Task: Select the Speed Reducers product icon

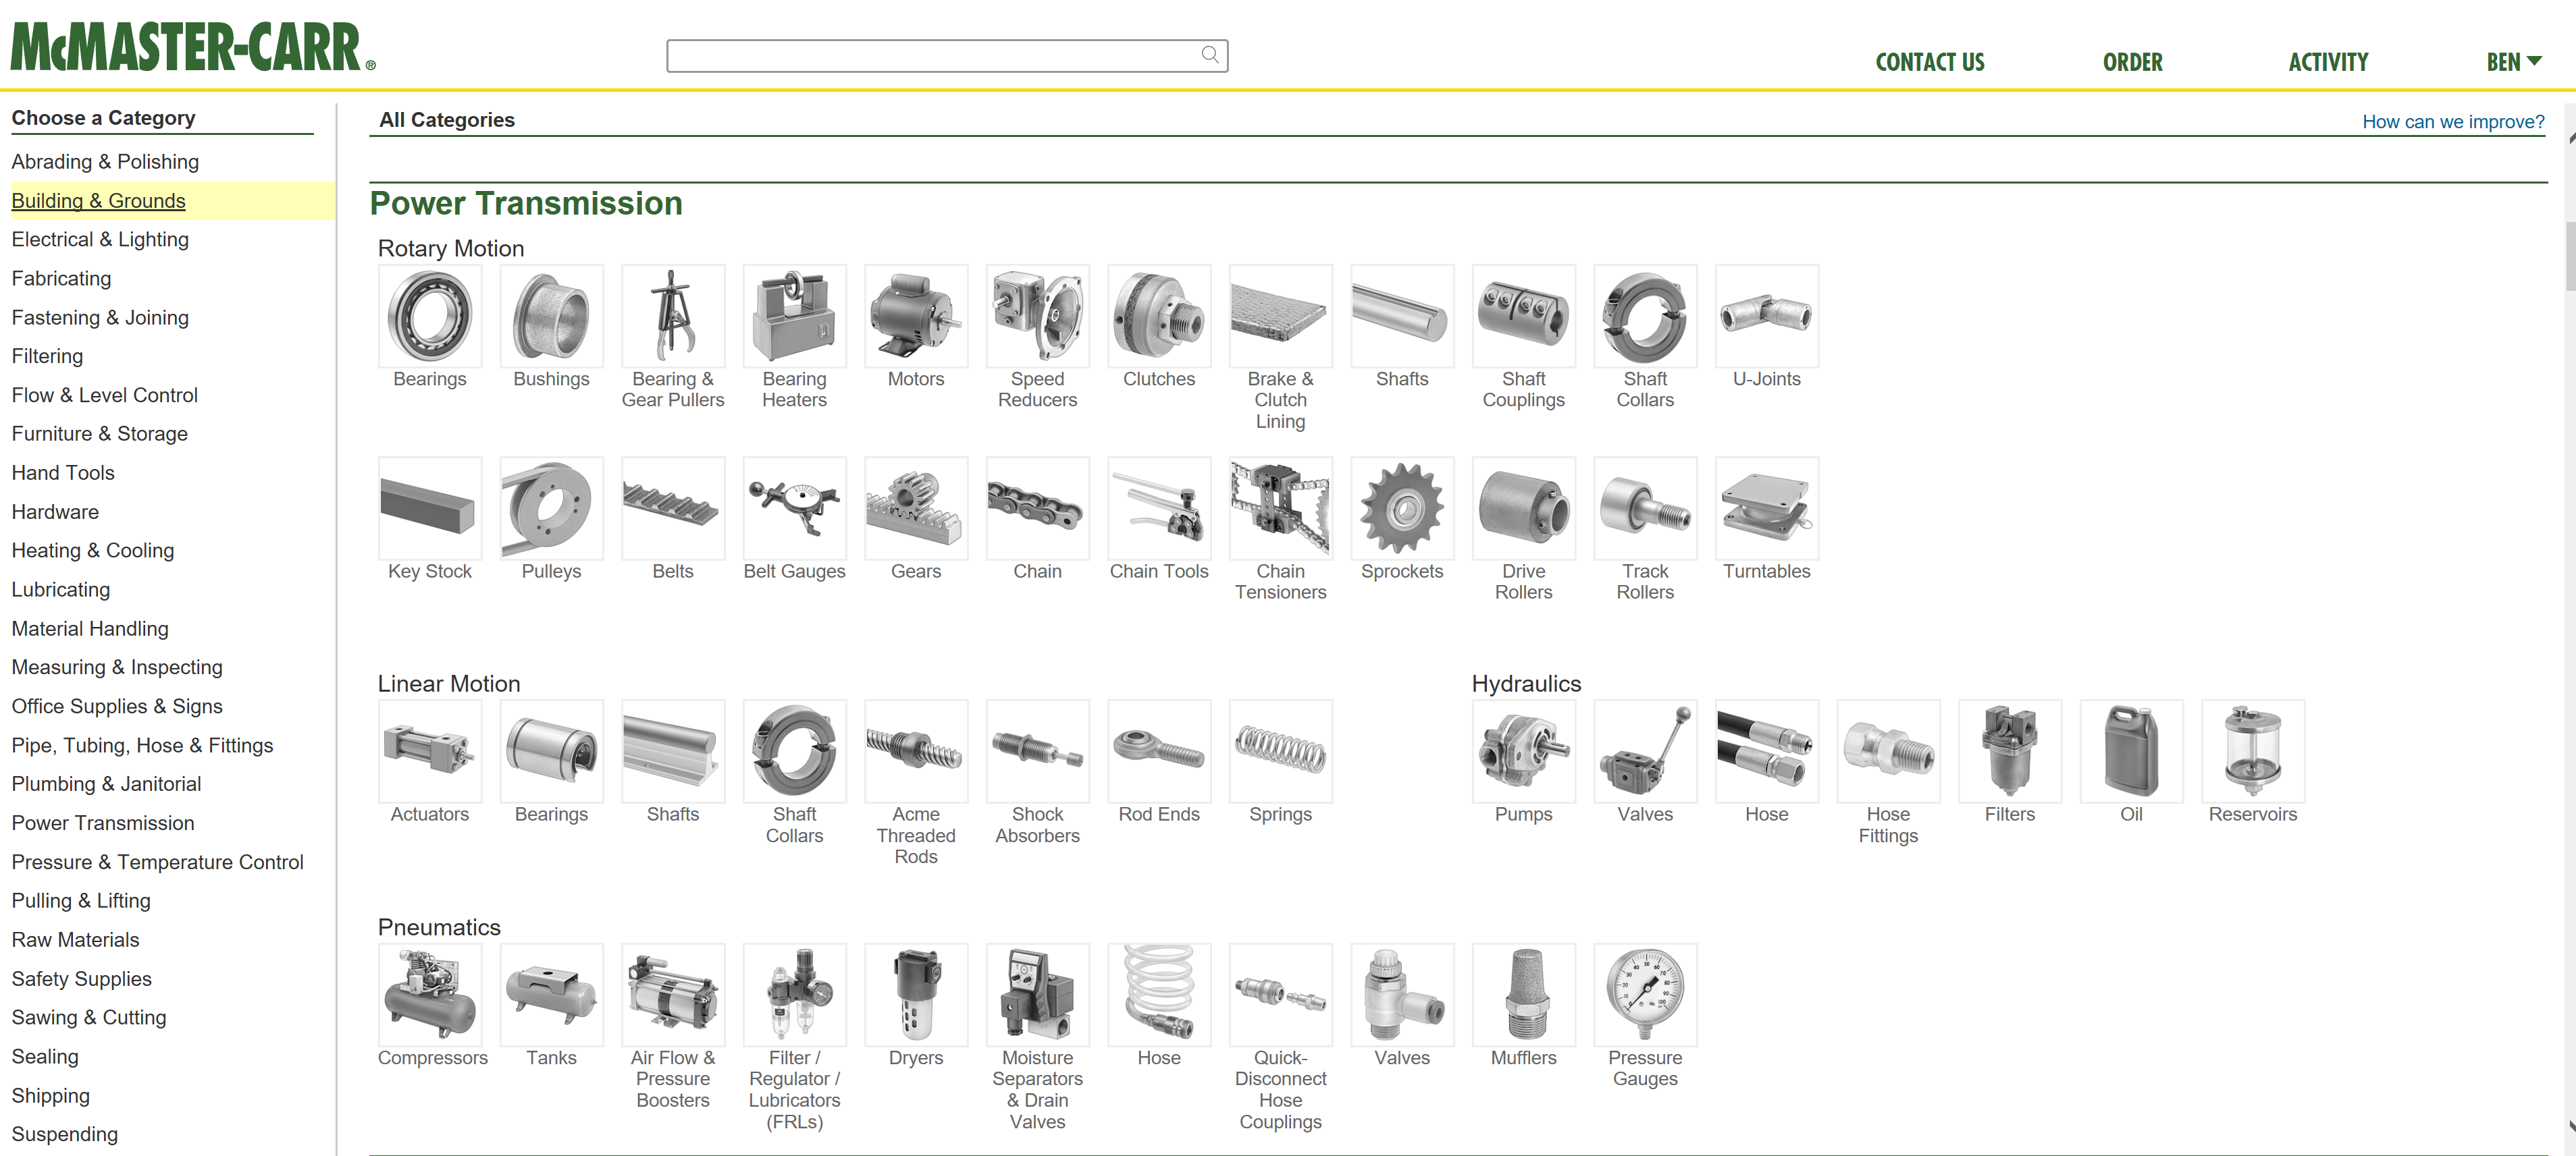Action: pyautogui.click(x=1037, y=316)
